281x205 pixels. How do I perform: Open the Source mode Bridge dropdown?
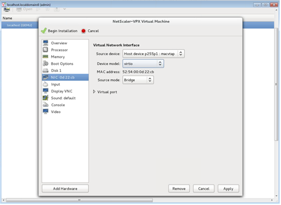click(138, 80)
